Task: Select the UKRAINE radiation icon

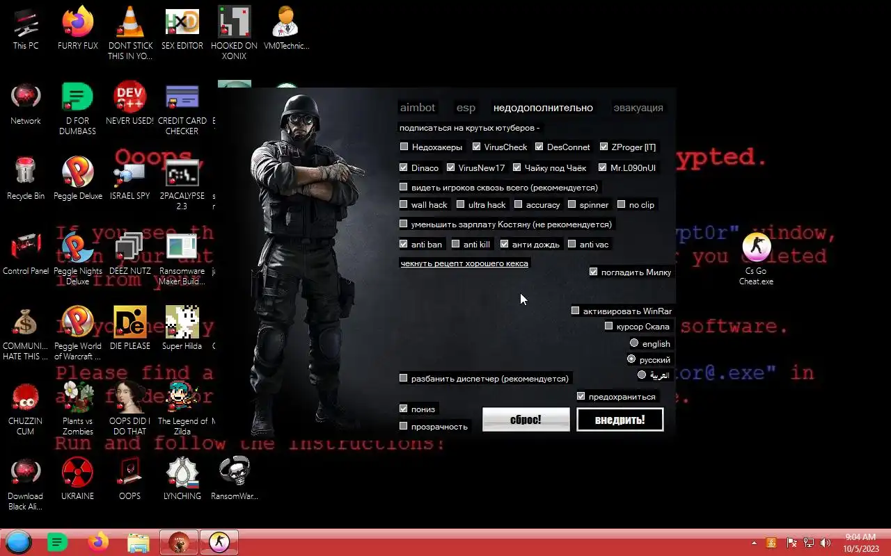Action: tap(78, 480)
